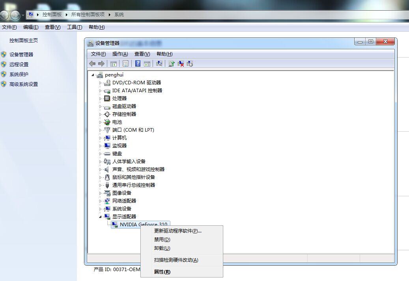
Task: Click the uninstall device icon with red X
Action: 181,63
